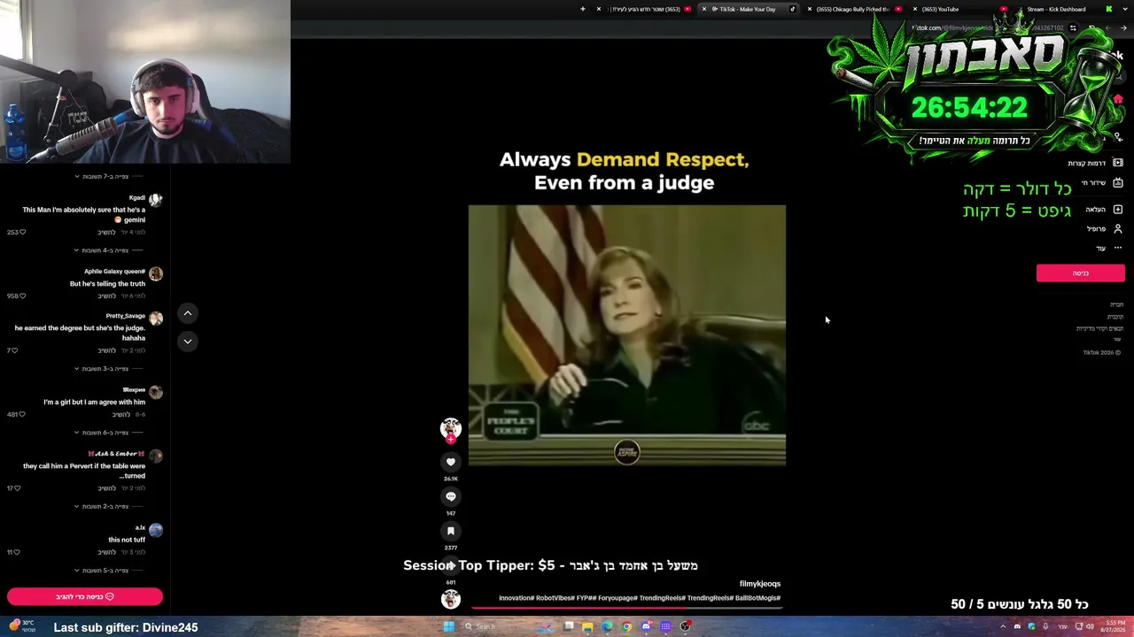This screenshot has width=1134, height=637.
Task: Switch to the Chicago Bully YouTube tab
Action: pyautogui.click(x=854, y=9)
